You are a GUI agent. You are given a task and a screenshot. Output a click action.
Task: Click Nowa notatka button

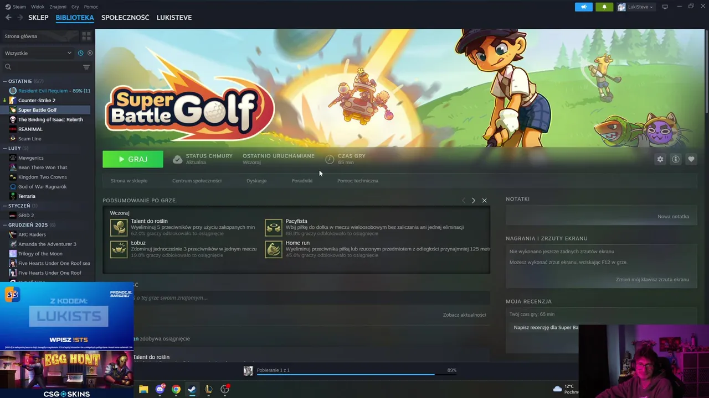(673, 216)
